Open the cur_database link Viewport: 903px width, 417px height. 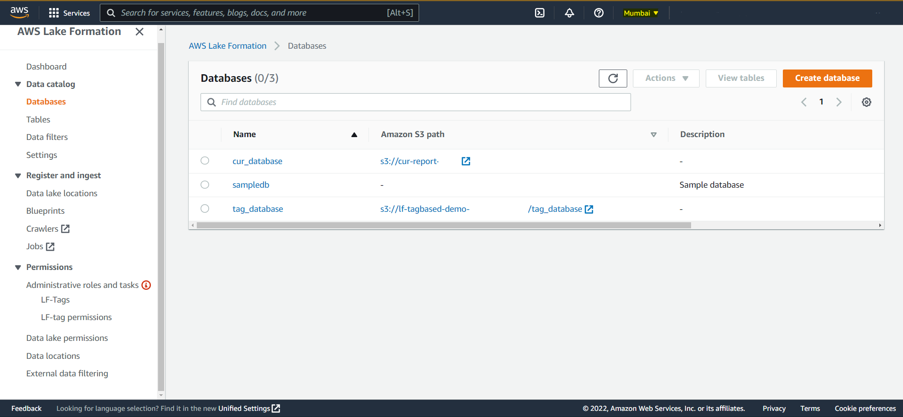257,161
